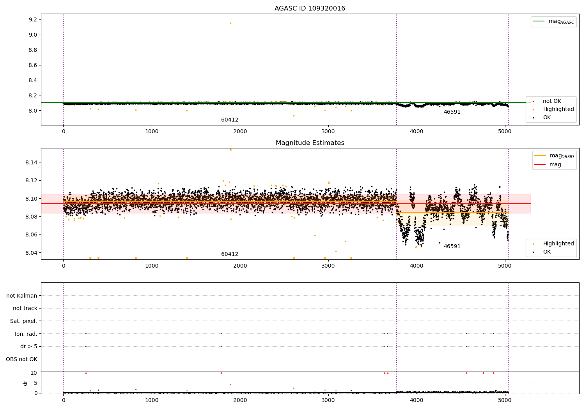This screenshot has width=585, height=409.
Task: Click the '60412' label in the Magnitude Estimates plot
Action: (230, 254)
